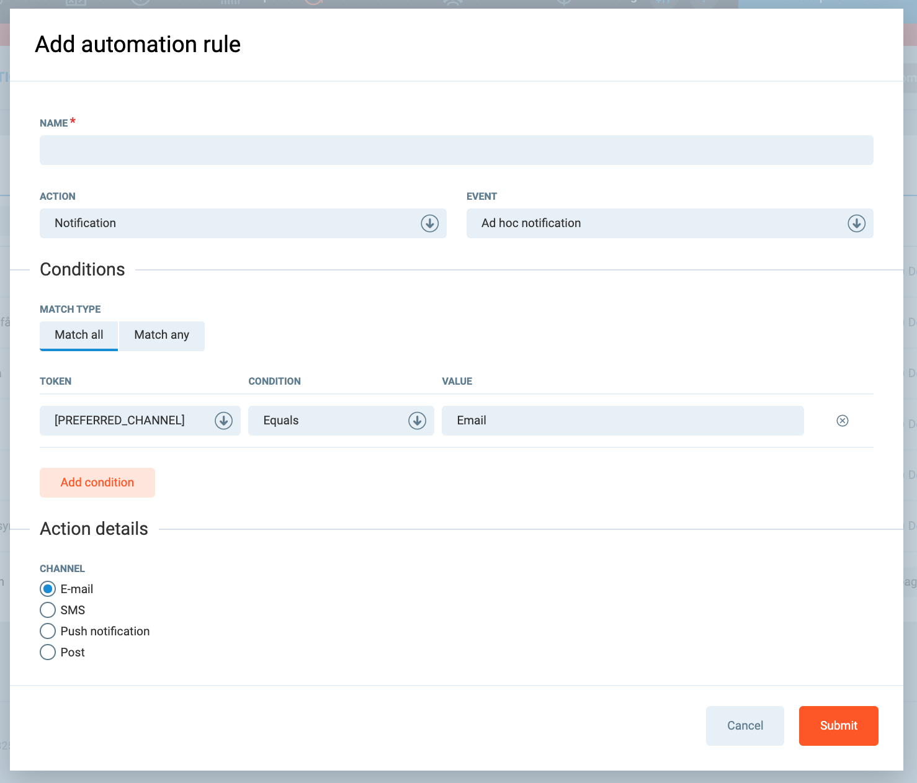Choose the Post channel radio button
The height and width of the screenshot is (783, 917).
pyautogui.click(x=48, y=652)
